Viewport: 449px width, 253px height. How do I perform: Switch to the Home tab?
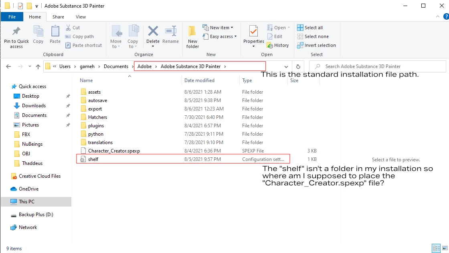coord(35,17)
